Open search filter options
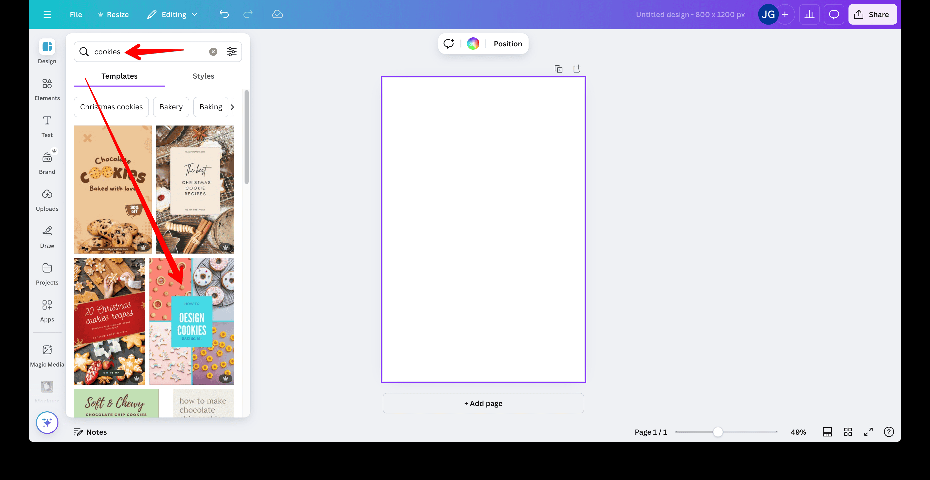The height and width of the screenshot is (480, 930). tap(231, 51)
